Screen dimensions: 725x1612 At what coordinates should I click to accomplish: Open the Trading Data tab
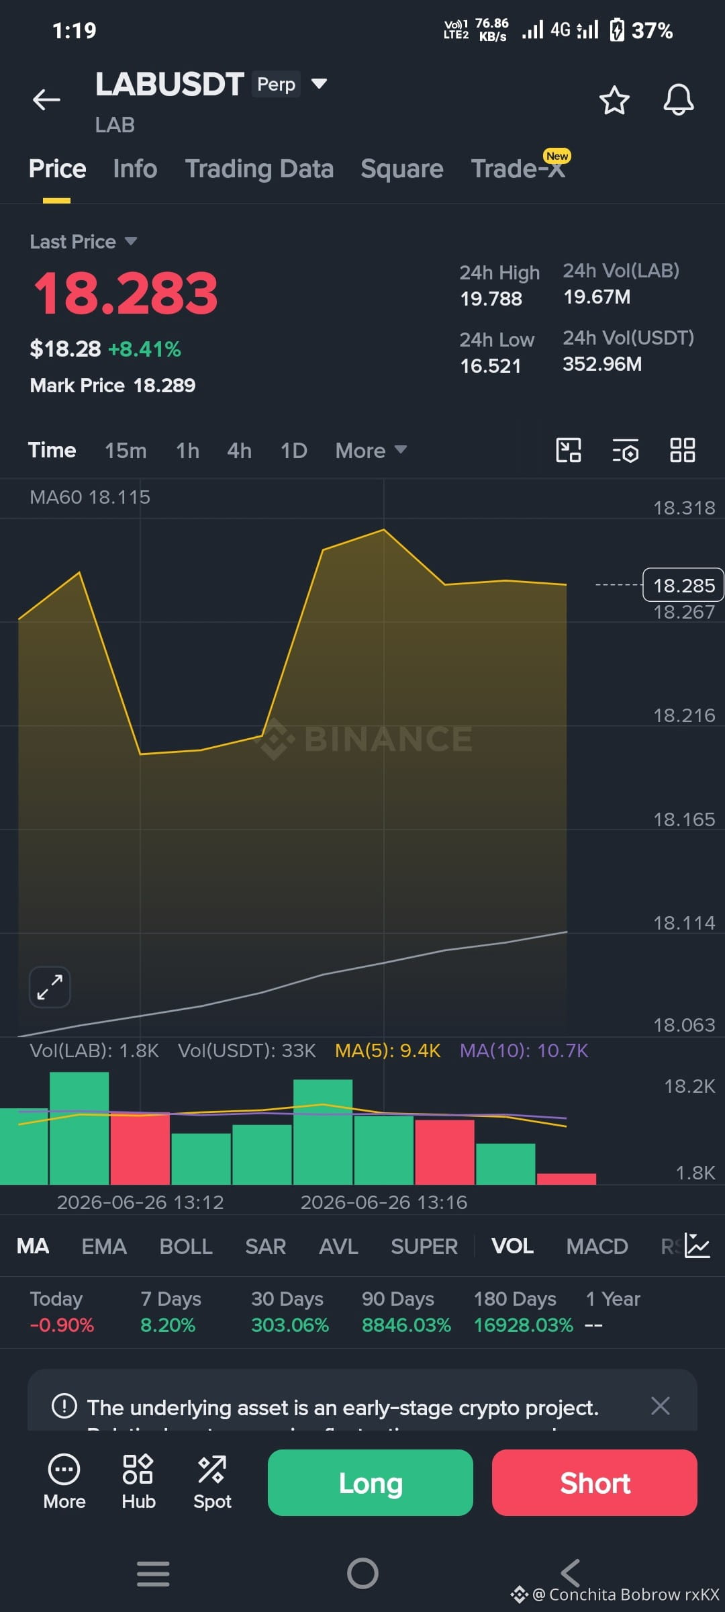tap(259, 169)
